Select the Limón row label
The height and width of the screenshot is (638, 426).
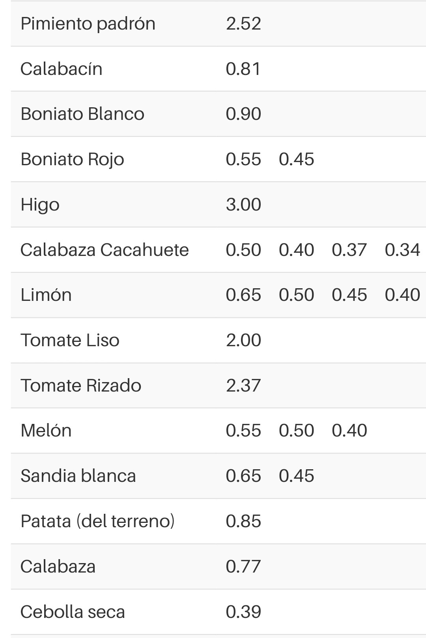click(46, 295)
